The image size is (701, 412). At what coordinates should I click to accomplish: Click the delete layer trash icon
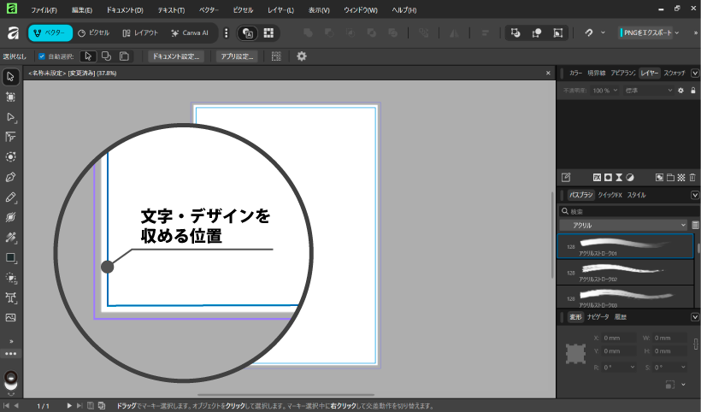pyautogui.click(x=692, y=178)
